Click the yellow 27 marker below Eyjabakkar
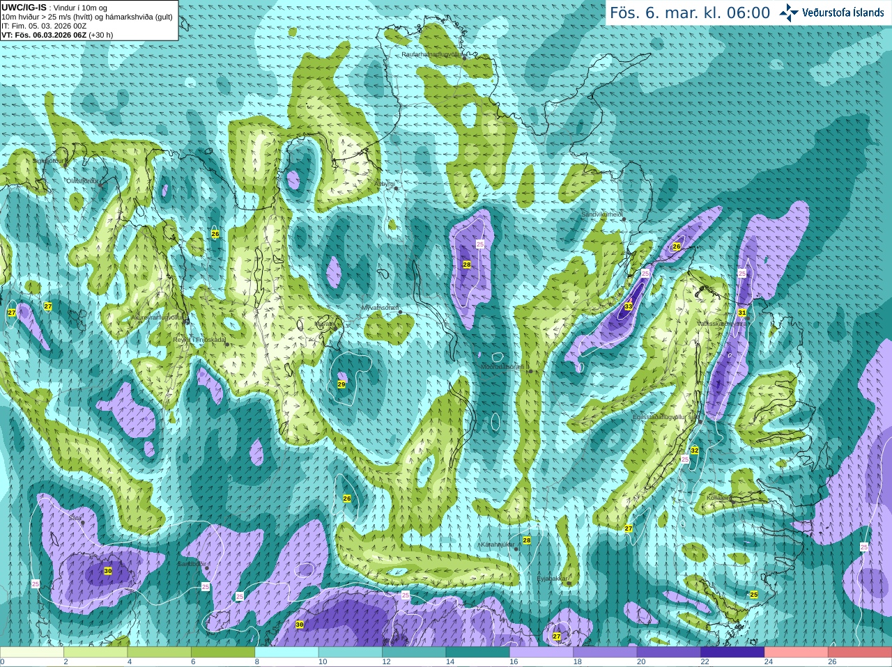This screenshot has width=892, height=667. 557,636
